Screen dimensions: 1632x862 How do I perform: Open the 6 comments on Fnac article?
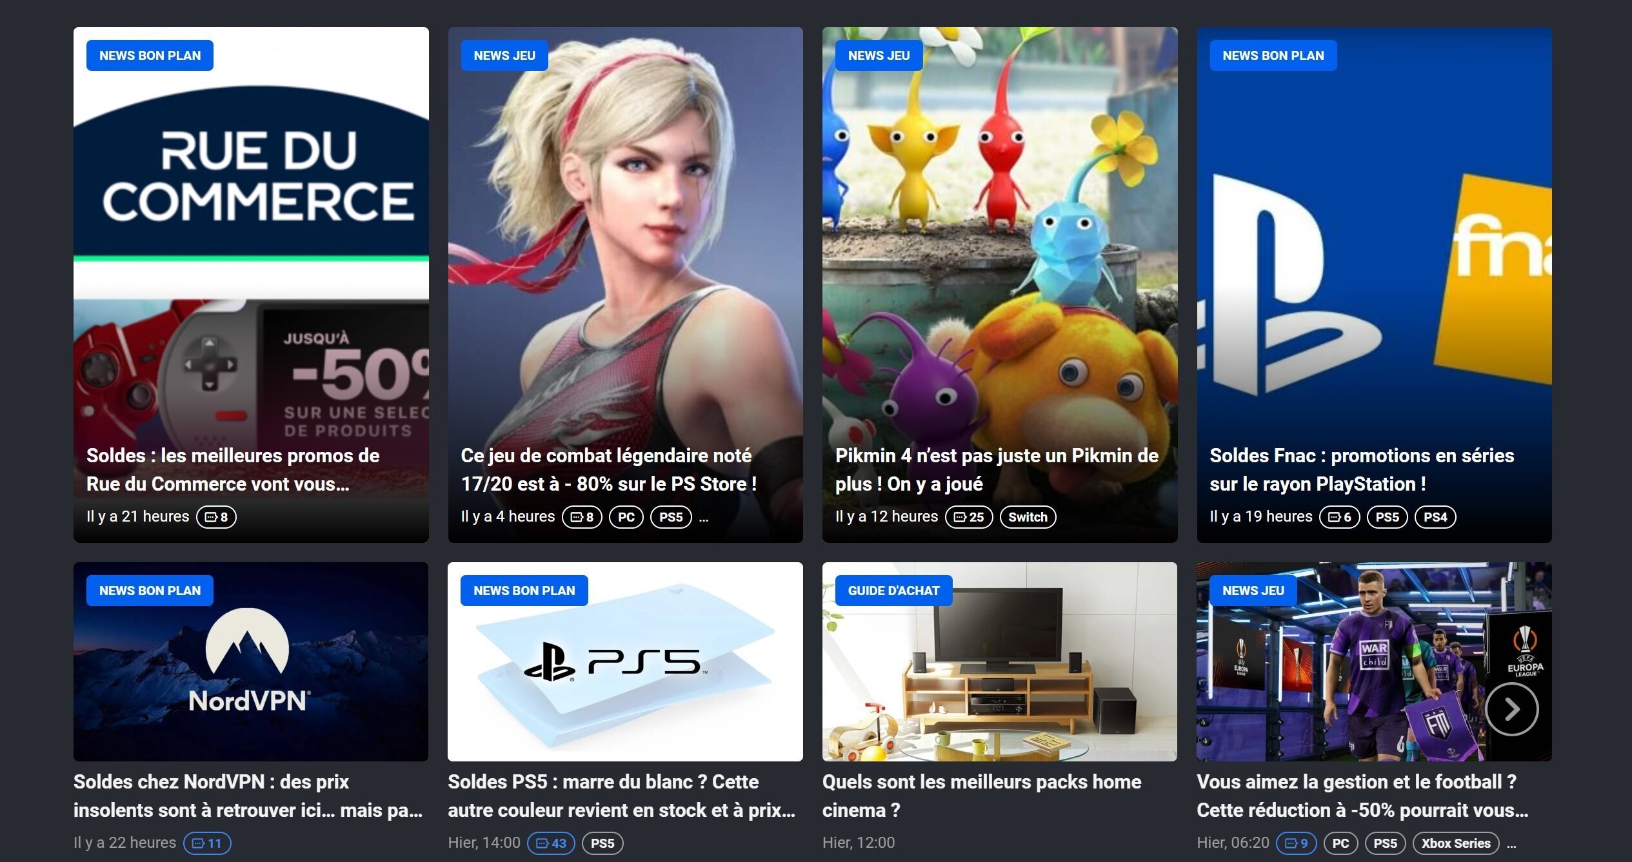click(x=1339, y=517)
